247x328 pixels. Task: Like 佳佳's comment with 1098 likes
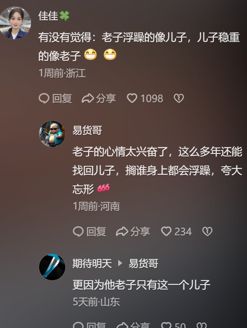coord(132,98)
